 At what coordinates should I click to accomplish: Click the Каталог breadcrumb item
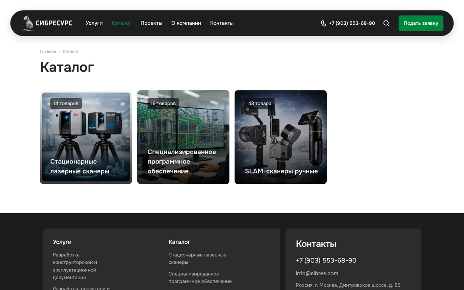(x=71, y=51)
